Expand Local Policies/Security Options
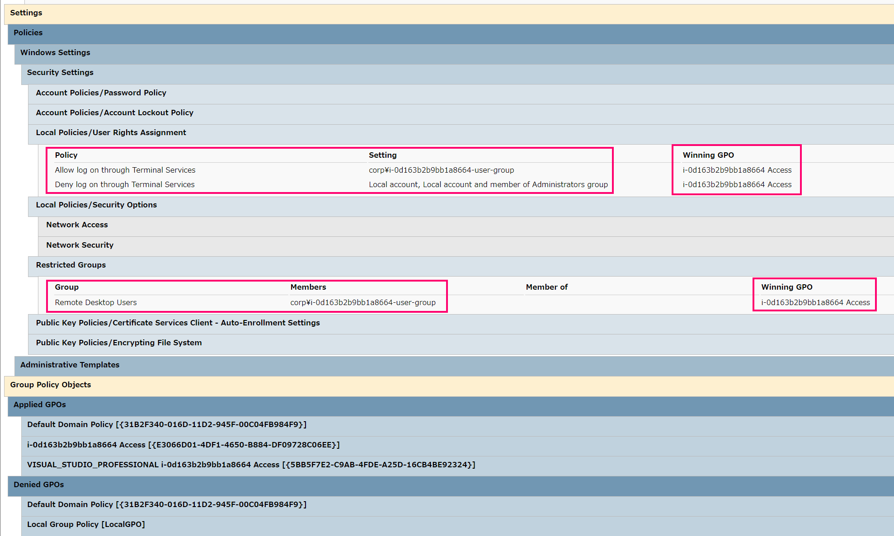This screenshot has width=894, height=536. [x=97, y=205]
